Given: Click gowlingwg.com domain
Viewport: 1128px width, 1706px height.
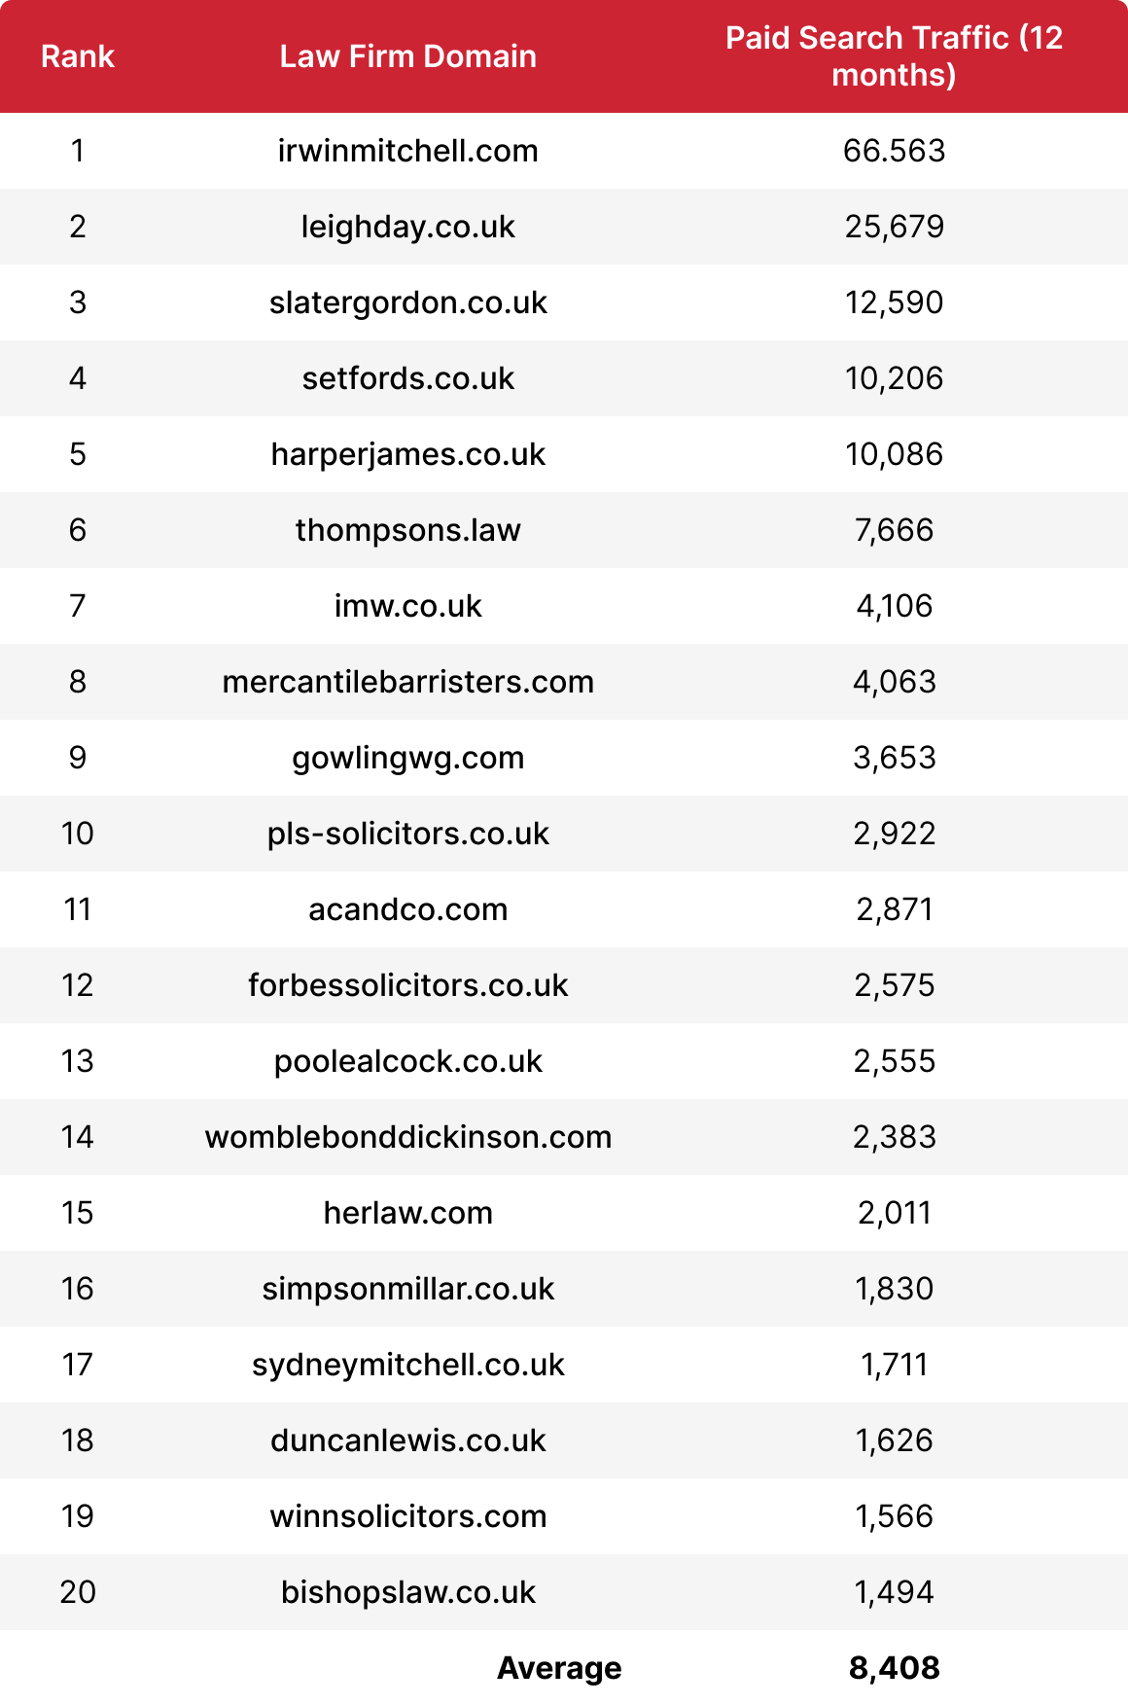Looking at the screenshot, I should pos(408,758).
